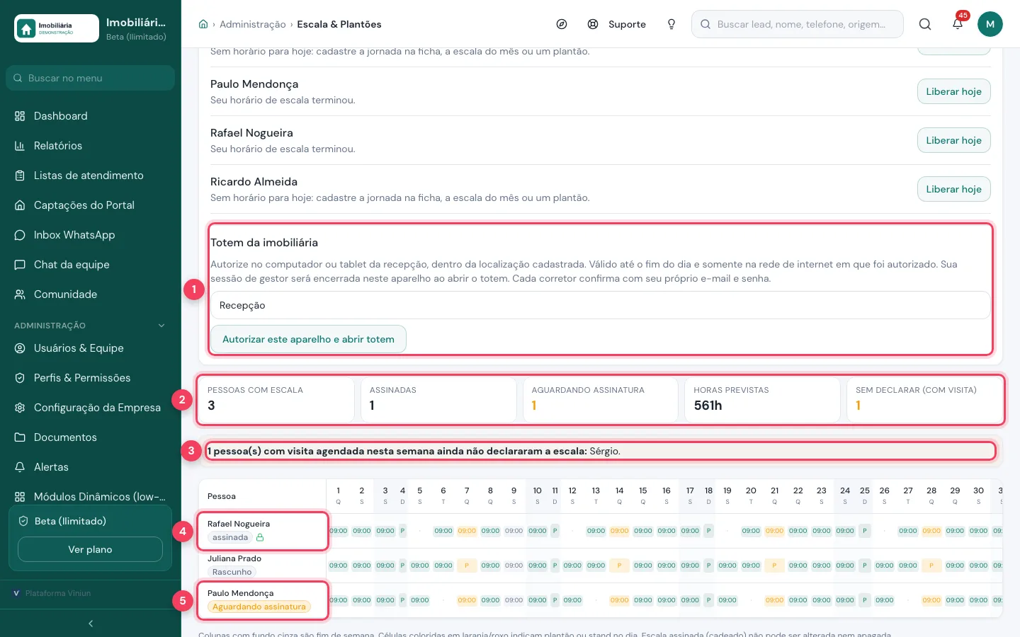Click the Pessoas com Escala summary card
1020x637 pixels.
276,400
